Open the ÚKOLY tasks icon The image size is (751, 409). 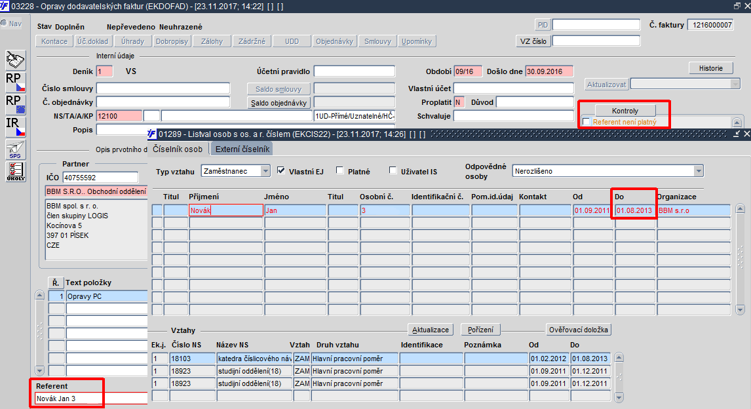(15, 172)
